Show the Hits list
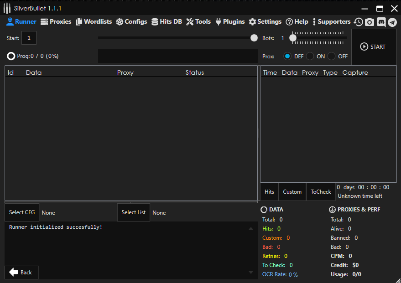 pyautogui.click(x=269, y=192)
